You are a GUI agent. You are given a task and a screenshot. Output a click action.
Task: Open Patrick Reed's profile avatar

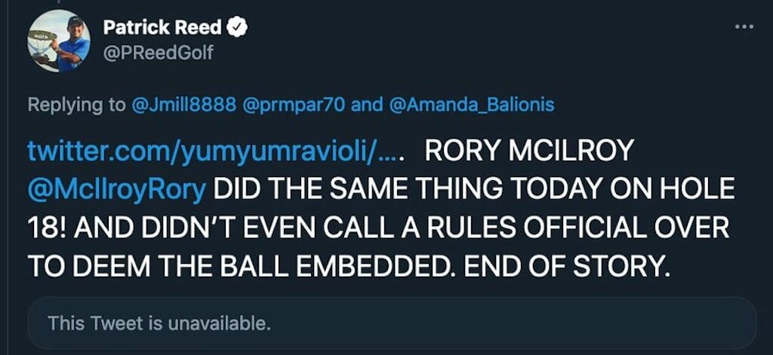pyautogui.click(x=59, y=41)
